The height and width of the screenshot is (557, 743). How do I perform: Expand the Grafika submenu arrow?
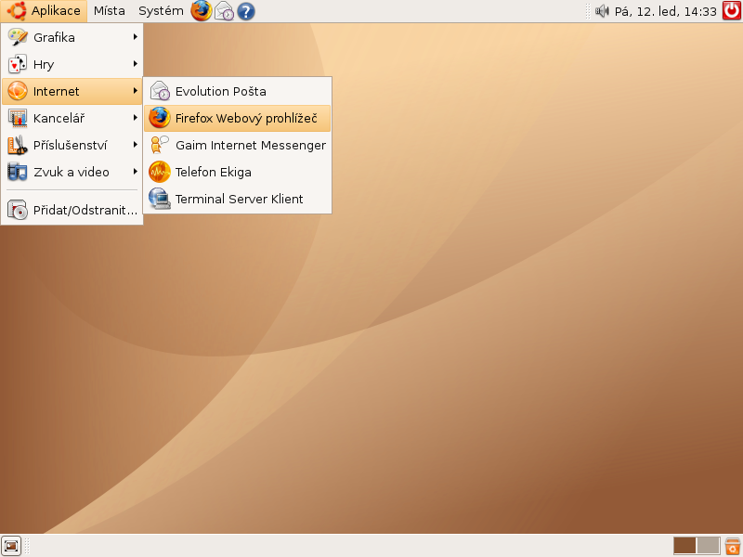(x=136, y=37)
